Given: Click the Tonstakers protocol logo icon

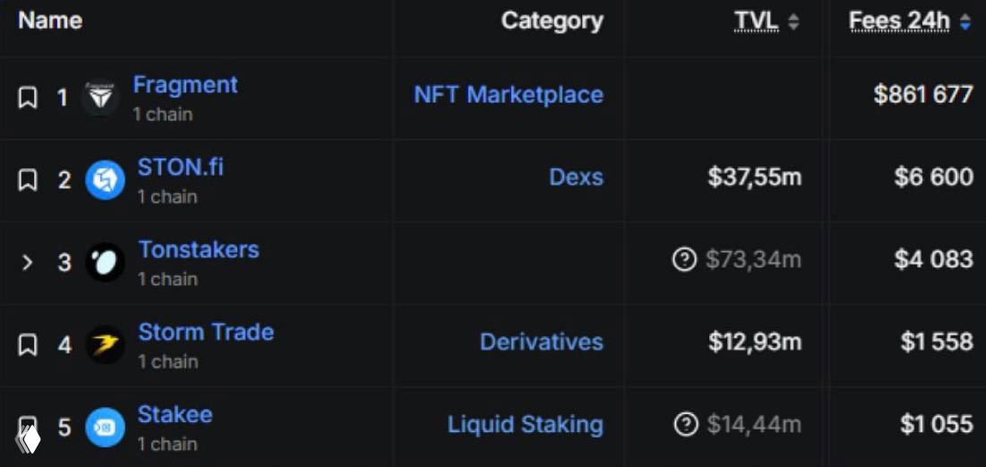Looking at the screenshot, I should pos(105,262).
